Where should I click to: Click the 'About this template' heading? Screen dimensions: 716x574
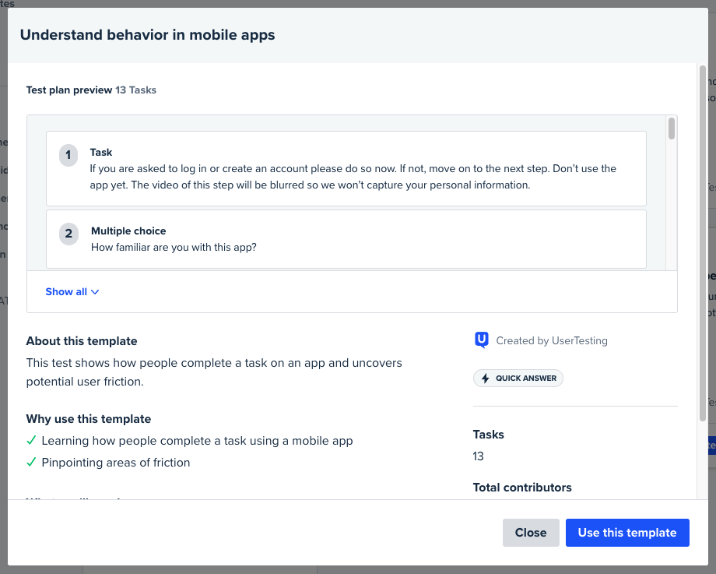click(x=82, y=341)
